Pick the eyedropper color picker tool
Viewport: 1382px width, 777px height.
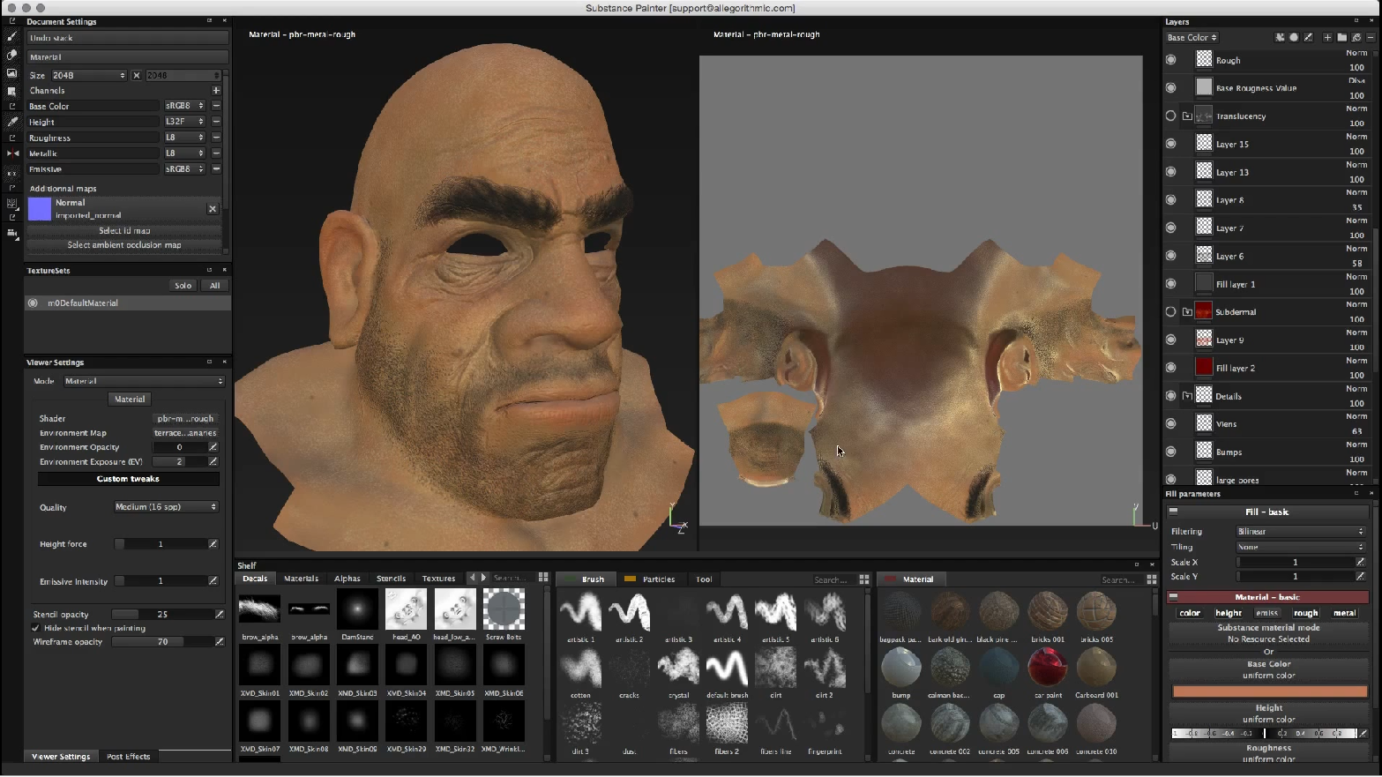point(11,122)
